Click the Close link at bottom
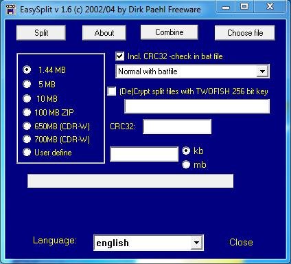Image resolution: width=291 pixels, height=264 pixels. [241, 242]
